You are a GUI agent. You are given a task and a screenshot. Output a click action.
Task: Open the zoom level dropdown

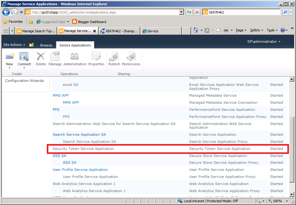pyautogui.click(x=287, y=201)
